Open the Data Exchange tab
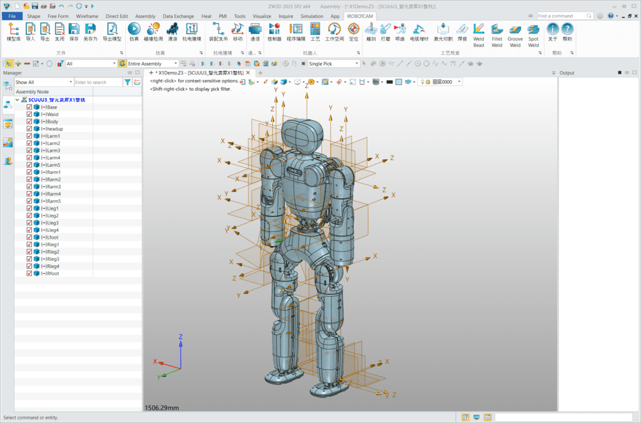Screen dimensions: 641x423 tap(178, 16)
